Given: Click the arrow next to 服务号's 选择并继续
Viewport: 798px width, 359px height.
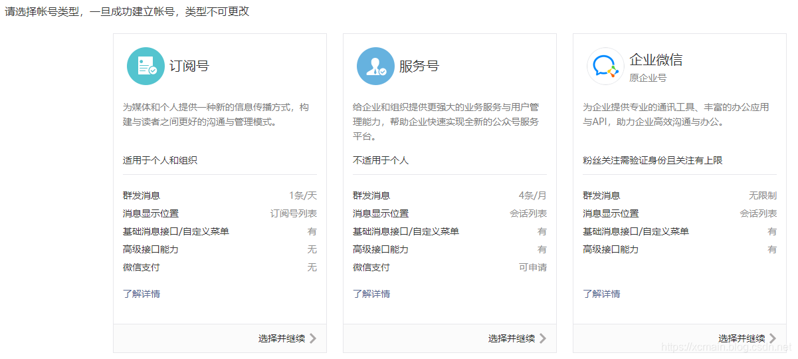Looking at the screenshot, I should (x=543, y=338).
